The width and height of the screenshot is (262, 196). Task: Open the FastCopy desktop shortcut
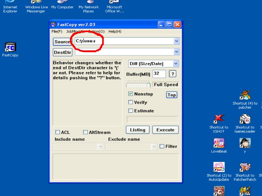tap(10, 50)
